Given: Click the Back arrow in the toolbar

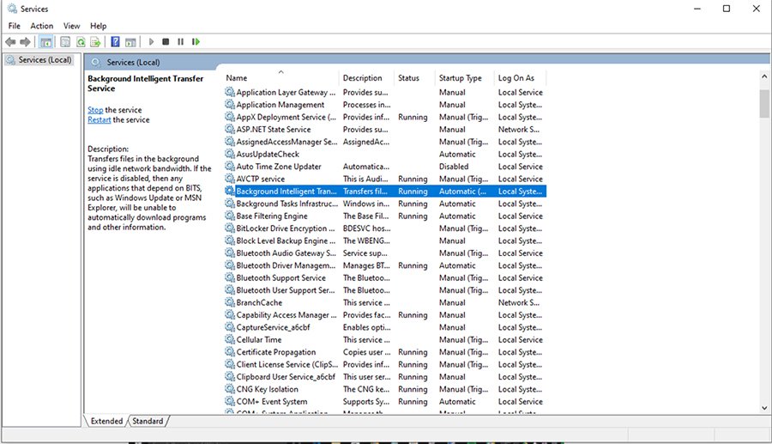Looking at the screenshot, I should pyautogui.click(x=10, y=41).
